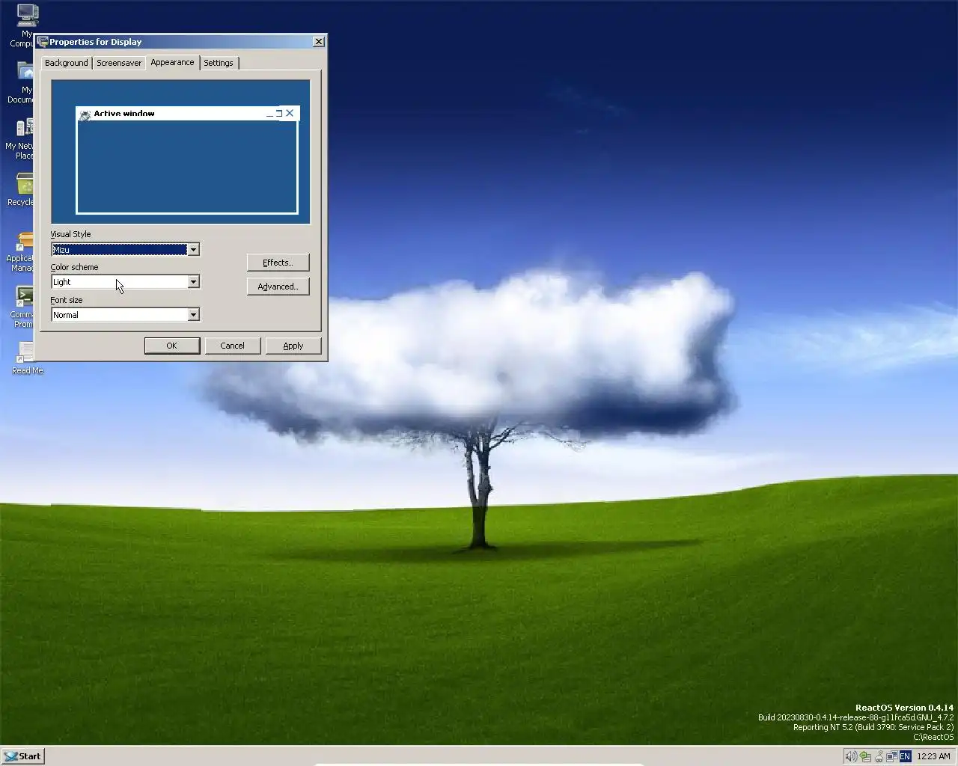Select the Appearance tab

coord(172,62)
